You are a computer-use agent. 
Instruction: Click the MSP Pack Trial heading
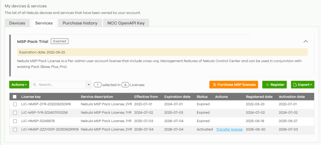[x=33, y=42]
